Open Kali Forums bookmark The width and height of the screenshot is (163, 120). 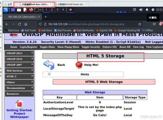[x=63, y=30]
